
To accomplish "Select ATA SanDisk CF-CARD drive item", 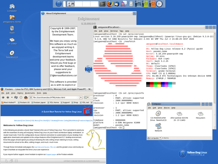I will [180, 116].
